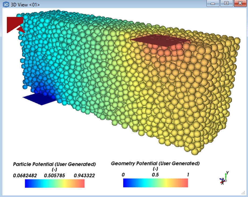The height and width of the screenshot is (197, 248).
Task: Click the Geometry Potential color bar
Action: (155, 183)
